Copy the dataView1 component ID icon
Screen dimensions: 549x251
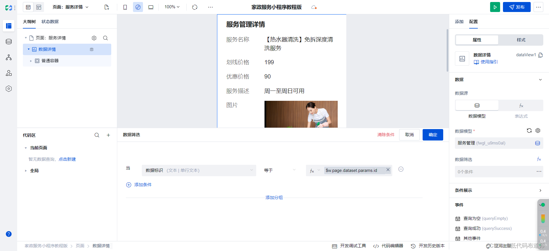(540, 55)
